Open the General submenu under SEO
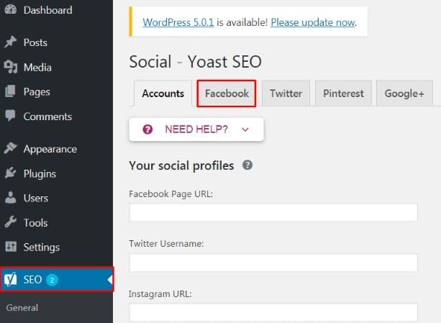Image resolution: width=441 pixels, height=323 pixels. (x=22, y=308)
